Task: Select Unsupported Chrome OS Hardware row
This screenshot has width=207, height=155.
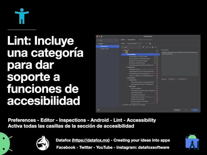Action: (x=142, y=84)
